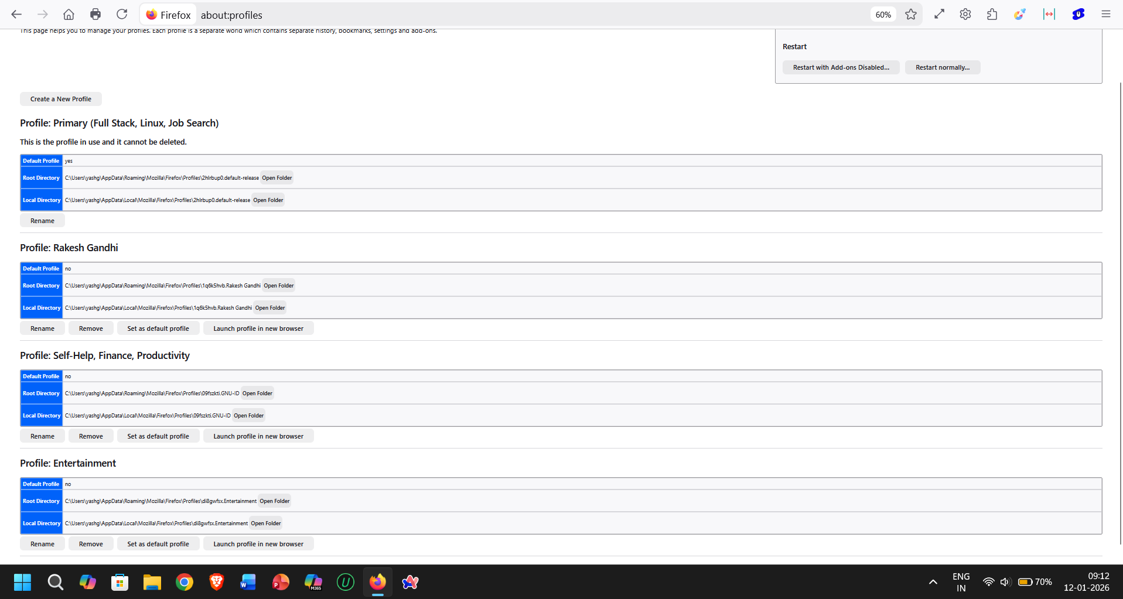The height and width of the screenshot is (599, 1123).
Task: Open settings via the gear toolbar icon
Action: 965,15
